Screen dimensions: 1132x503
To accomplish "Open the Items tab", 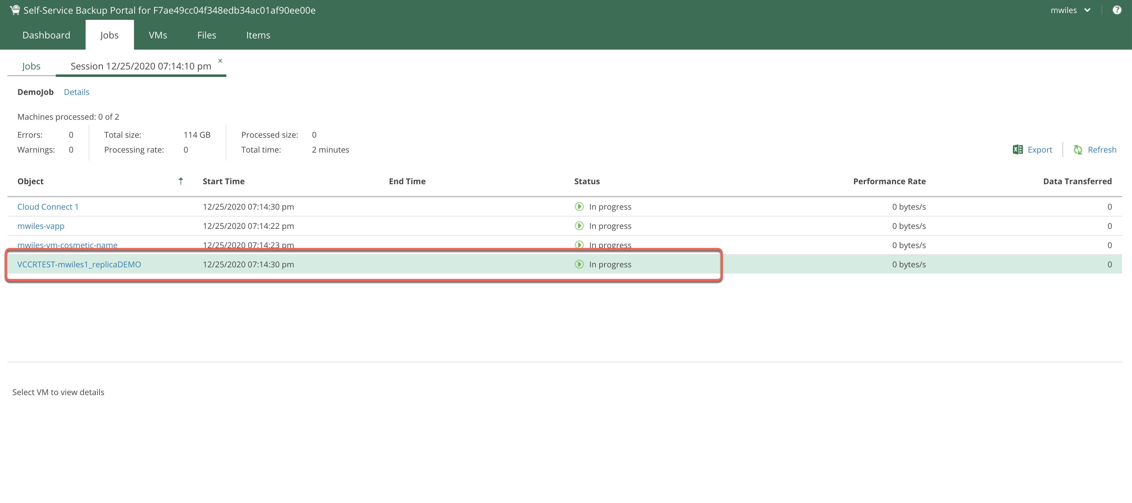I will 258,35.
